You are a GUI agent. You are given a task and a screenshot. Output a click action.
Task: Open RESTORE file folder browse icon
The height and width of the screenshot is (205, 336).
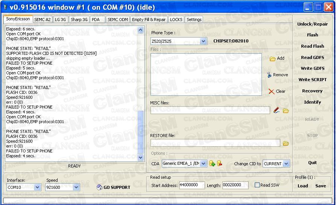point(286,143)
